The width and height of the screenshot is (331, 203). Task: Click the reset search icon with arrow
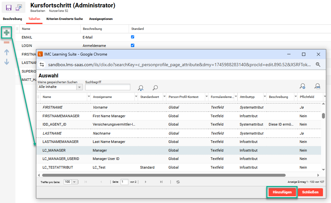tap(141, 88)
